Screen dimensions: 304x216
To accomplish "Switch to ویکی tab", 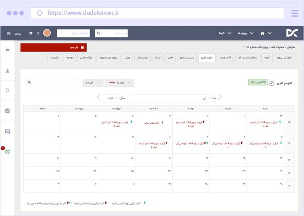I will [127, 58].
